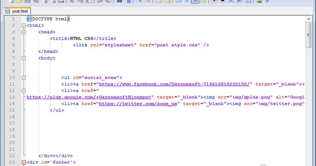Click the twitter.com/zone_us URL link
This screenshot has height=166, width=316.
pos(138,104)
